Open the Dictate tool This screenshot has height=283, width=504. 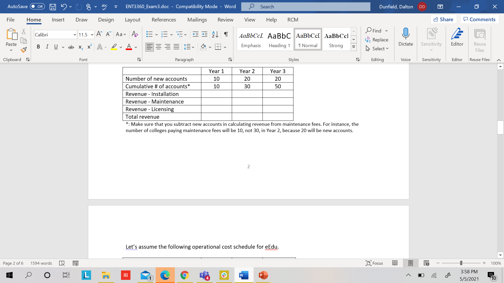point(406,37)
